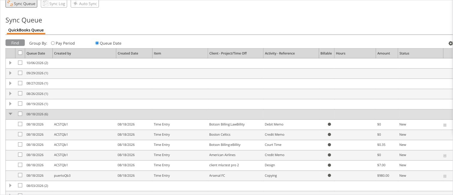The height and width of the screenshot is (195, 453).
Task: Check the 08/19/2026 group checkbox
Action: (20, 103)
